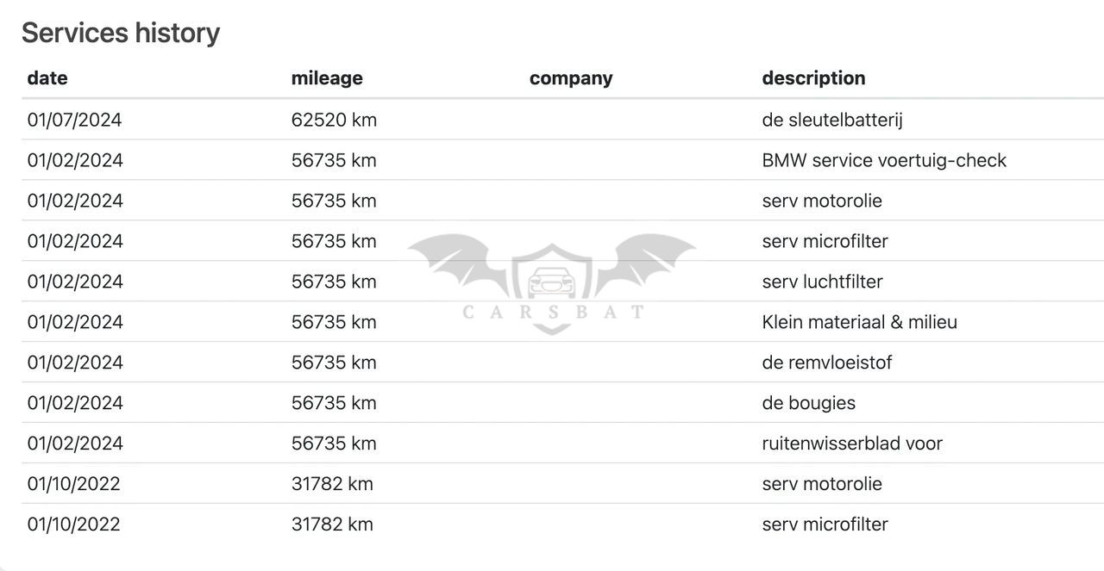The height and width of the screenshot is (571, 1104).
Task: Select the de sleutelbatterij entry
Action: point(832,120)
